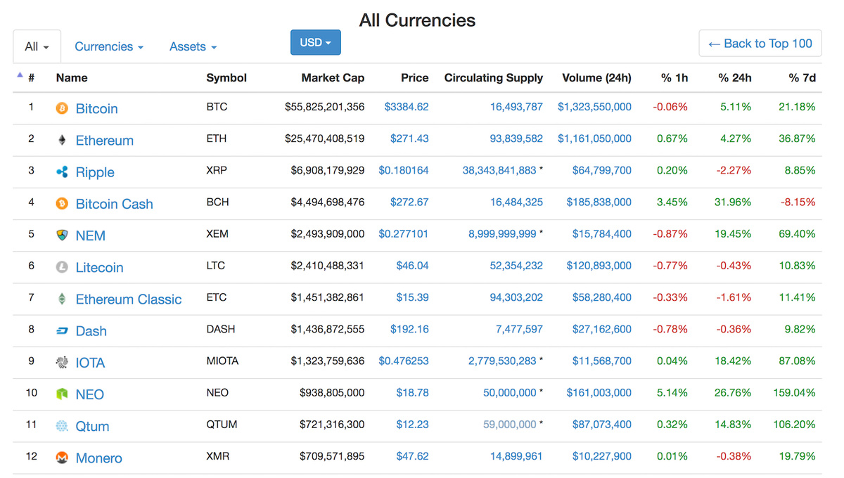Open the Monero currency link
The height and width of the screenshot is (478, 844).
tap(99, 458)
